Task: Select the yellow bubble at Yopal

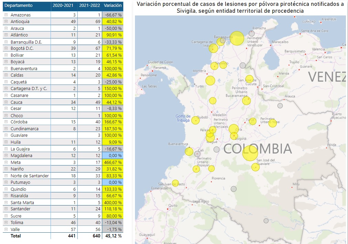Action: point(273,123)
